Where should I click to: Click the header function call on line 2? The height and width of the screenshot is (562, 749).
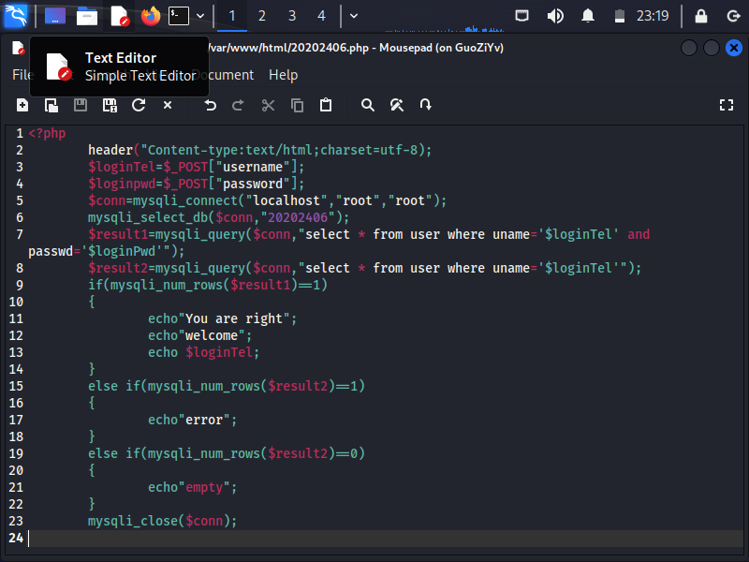(259, 150)
